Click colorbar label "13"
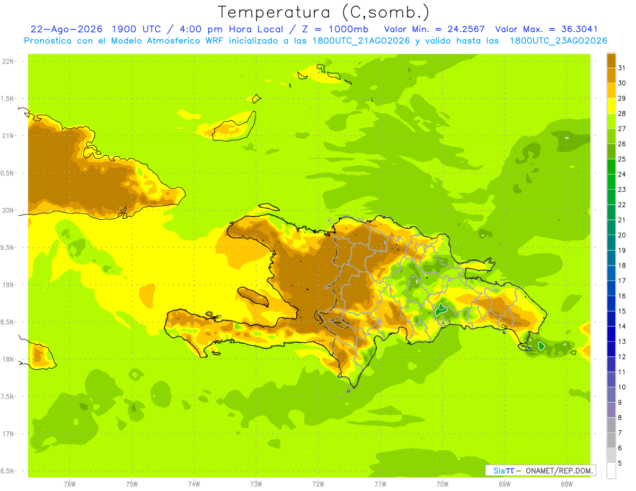This screenshot has height=491, width=636. click(x=622, y=342)
